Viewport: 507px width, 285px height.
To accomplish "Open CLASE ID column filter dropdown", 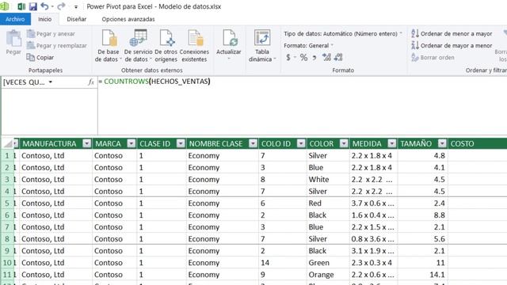I will click(x=181, y=143).
